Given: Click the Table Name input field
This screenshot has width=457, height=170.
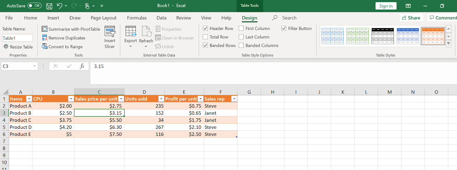Looking at the screenshot, I should pyautogui.click(x=17, y=38).
